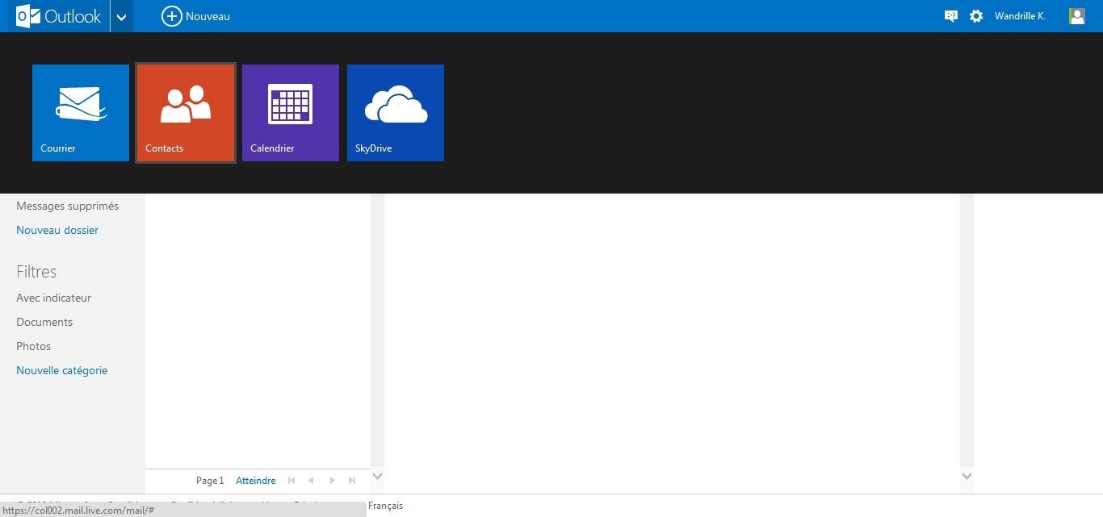Click the Outlook logo
1103x517 pixels.
click(x=58, y=16)
